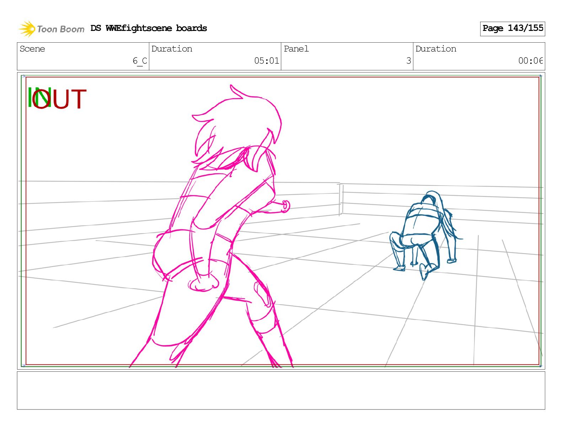This screenshot has width=563, height=435.
Task: Click the 'DS WWEfightscene boards' title
Action: tap(149, 28)
